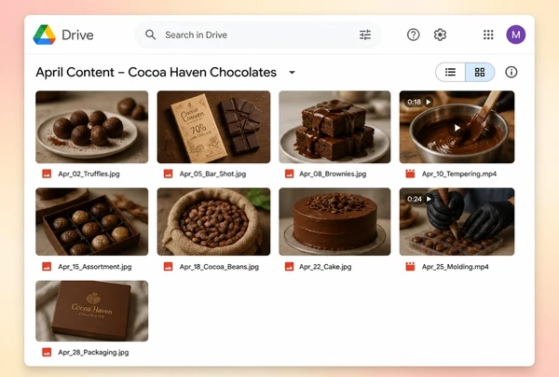
Task: Open the chocolate cake thumbnail
Action: [334, 222]
